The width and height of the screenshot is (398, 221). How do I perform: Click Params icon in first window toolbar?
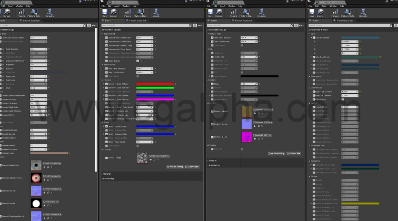21,13
